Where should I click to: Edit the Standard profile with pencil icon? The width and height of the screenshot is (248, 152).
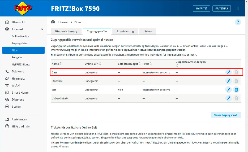[228, 81]
